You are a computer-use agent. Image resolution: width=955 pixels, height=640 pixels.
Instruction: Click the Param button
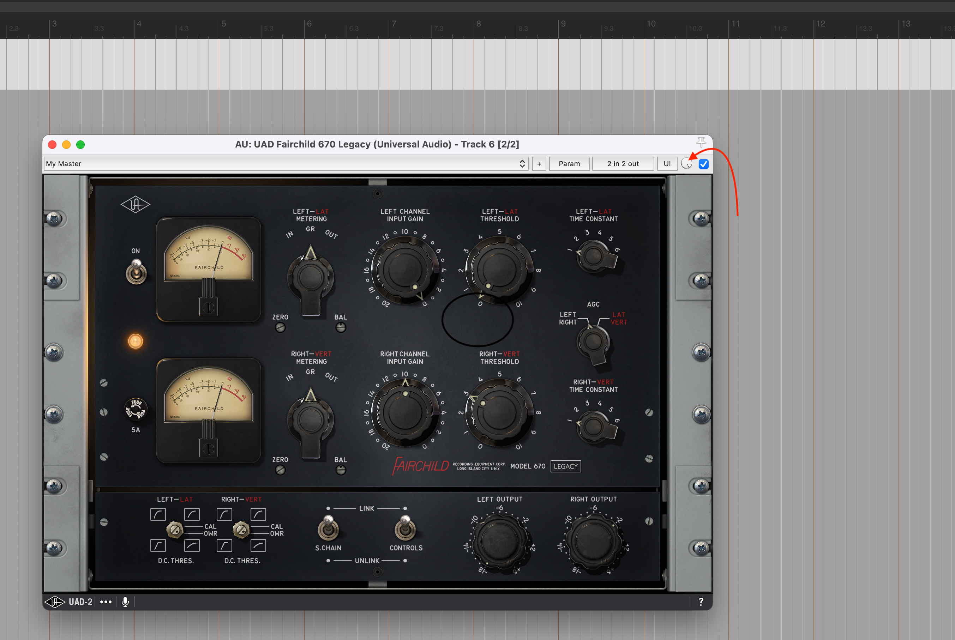tap(569, 164)
